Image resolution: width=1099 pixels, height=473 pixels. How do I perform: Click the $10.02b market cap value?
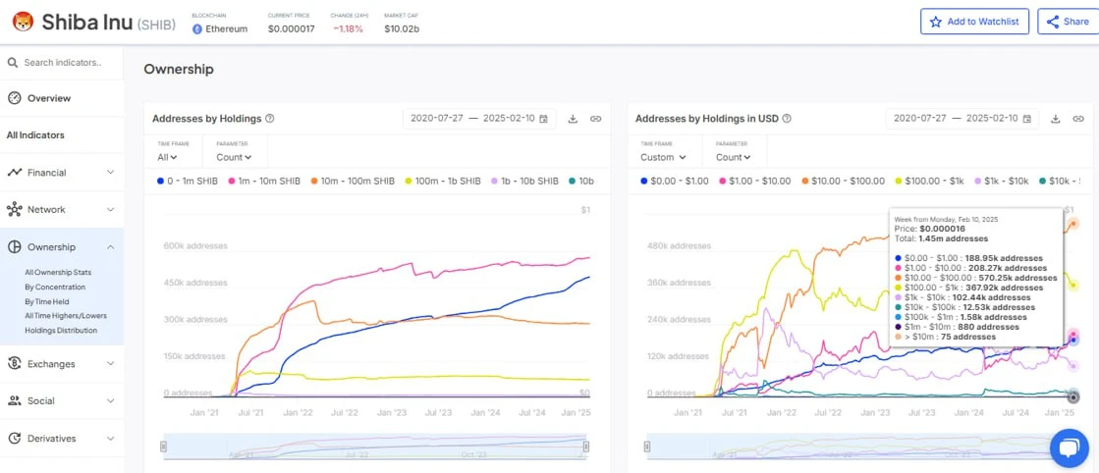(x=402, y=29)
